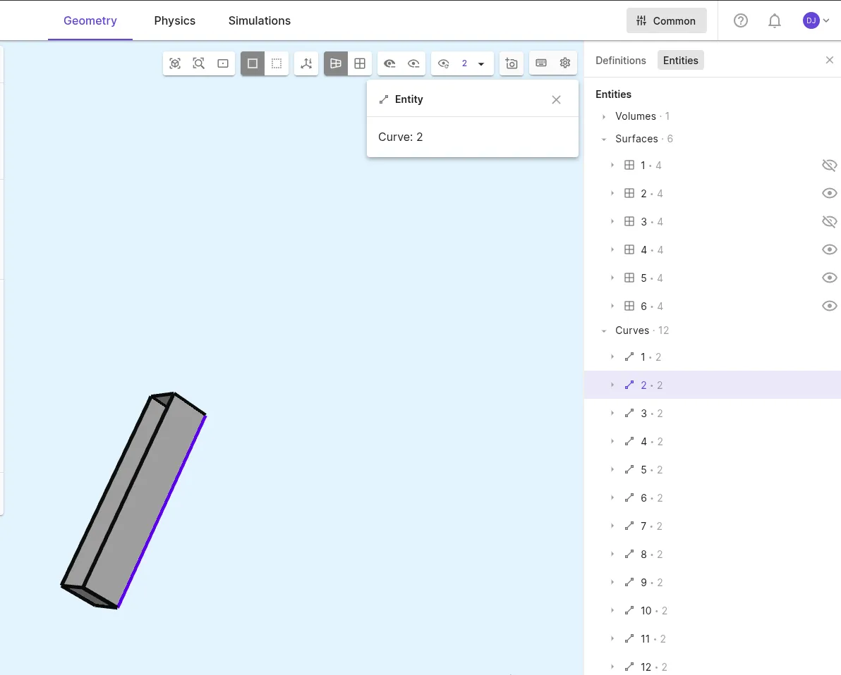Expand Surface 2 tree node

point(612,193)
